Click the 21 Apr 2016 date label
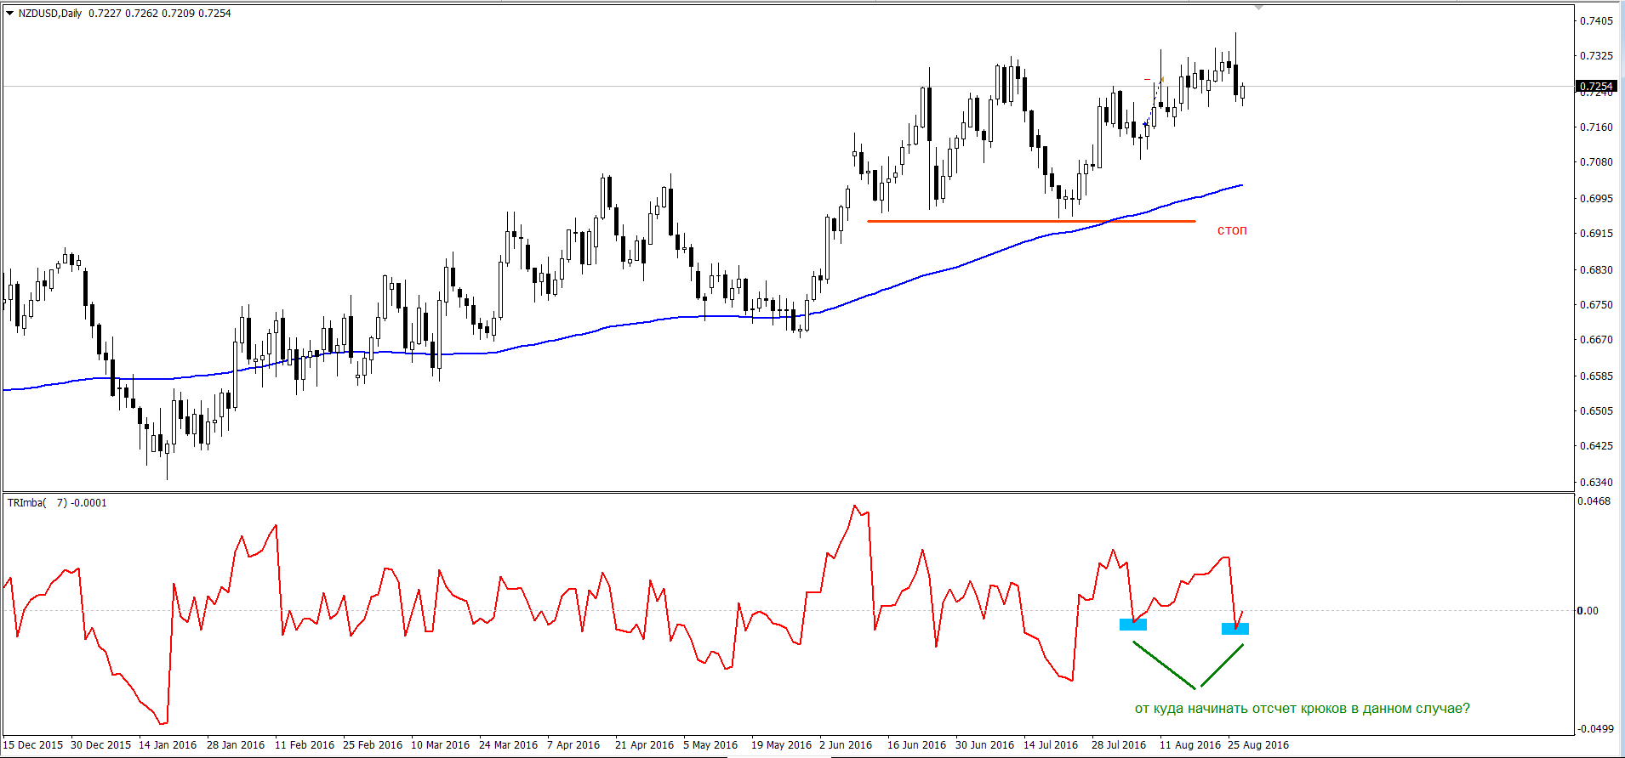1625x758 pixels. [644, 744]
